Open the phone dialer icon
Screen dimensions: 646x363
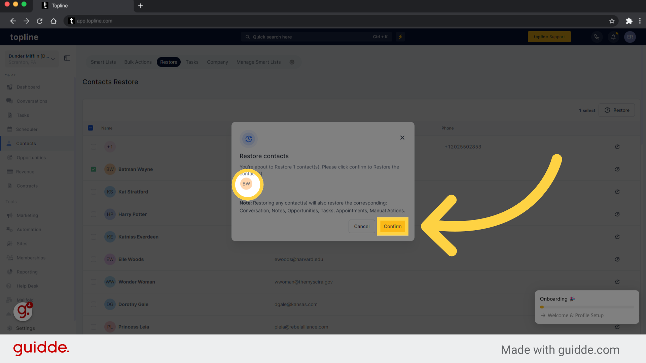point(597,37)
